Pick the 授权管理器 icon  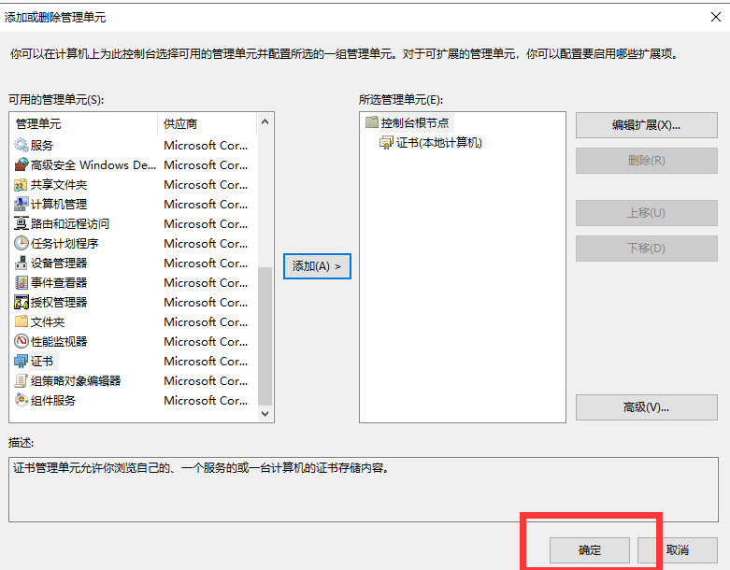(21, 302)
